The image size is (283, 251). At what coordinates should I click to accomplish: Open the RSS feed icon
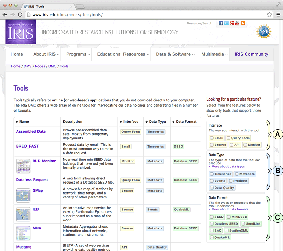point(243,23)
